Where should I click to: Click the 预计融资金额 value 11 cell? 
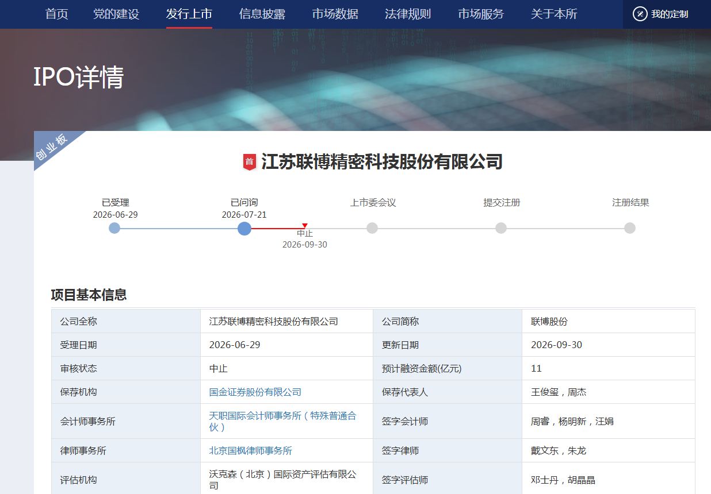coord(609,369)
